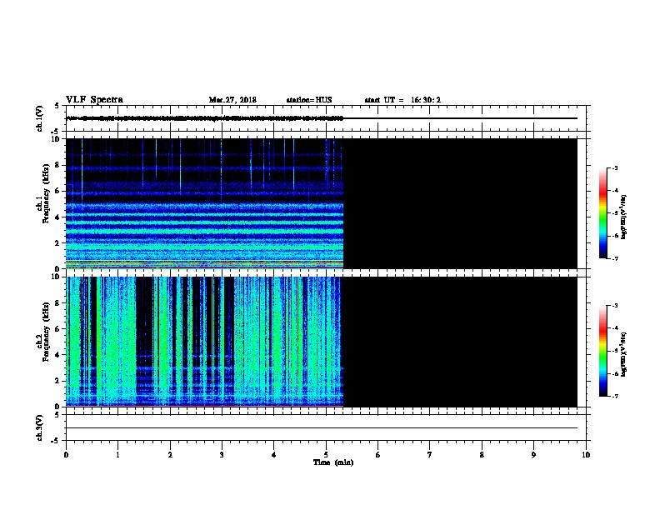Screen dimensions: 660x510
Task: Click the "ch.1(V)" axis label
Action: [40, 118]
